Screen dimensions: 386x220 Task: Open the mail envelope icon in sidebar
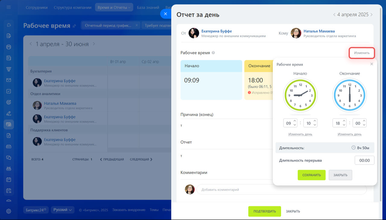click(x=9, y=80)
